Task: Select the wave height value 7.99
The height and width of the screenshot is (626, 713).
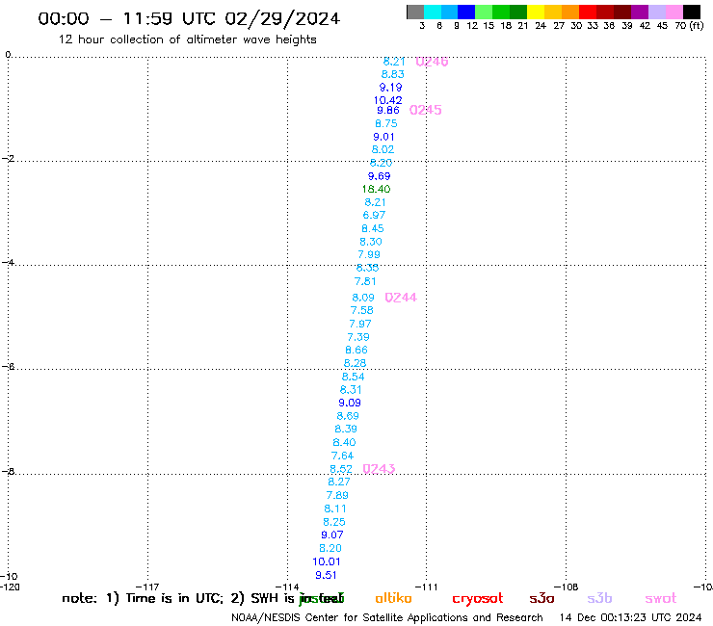Action: 369,254
